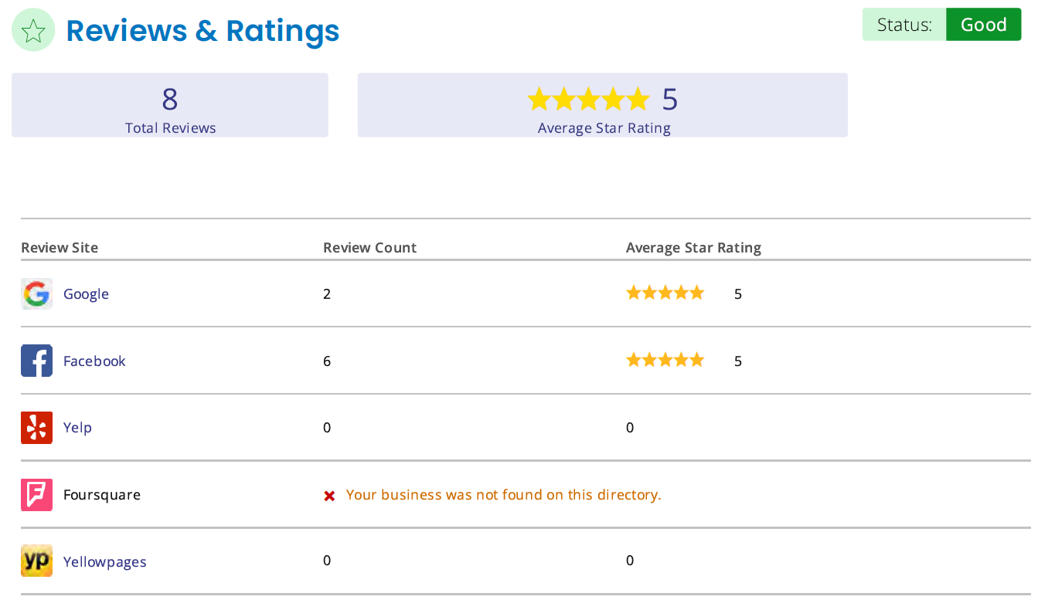
Task: Open the Google review site link
Action: coord(86,294)
